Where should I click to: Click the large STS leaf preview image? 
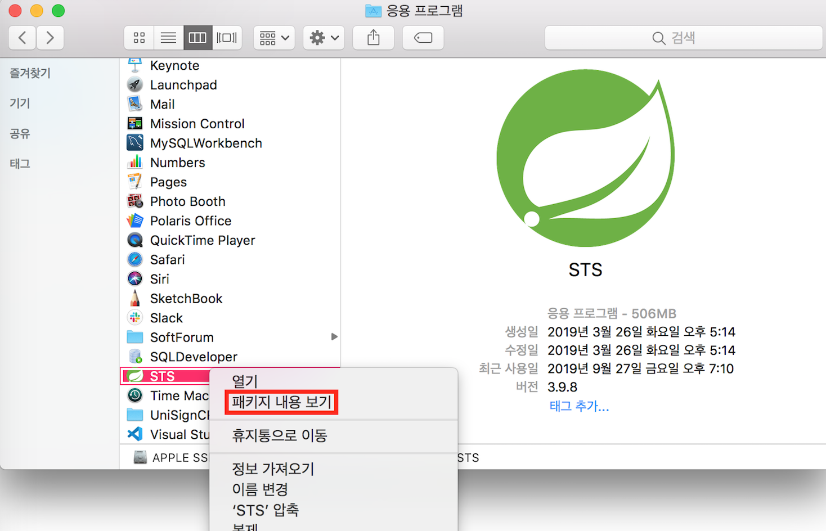click(x=585, y=158)
